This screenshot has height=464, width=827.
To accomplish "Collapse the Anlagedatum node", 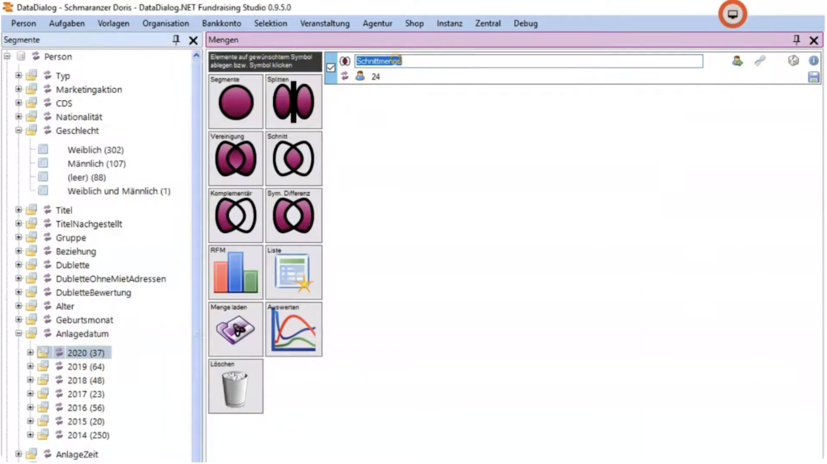I will (19, 333).
